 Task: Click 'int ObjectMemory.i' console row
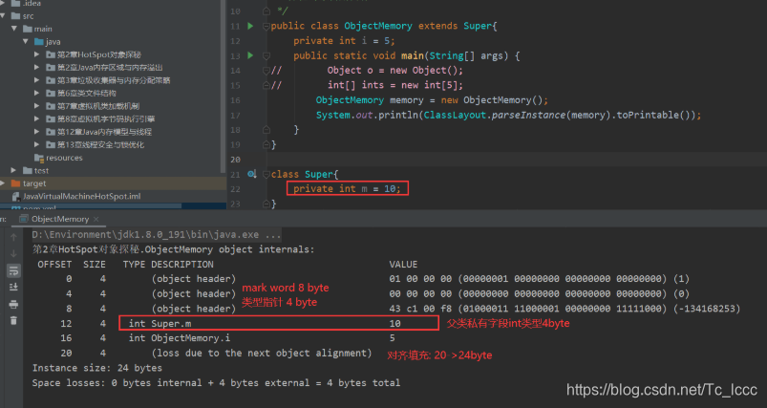[179, 338]
